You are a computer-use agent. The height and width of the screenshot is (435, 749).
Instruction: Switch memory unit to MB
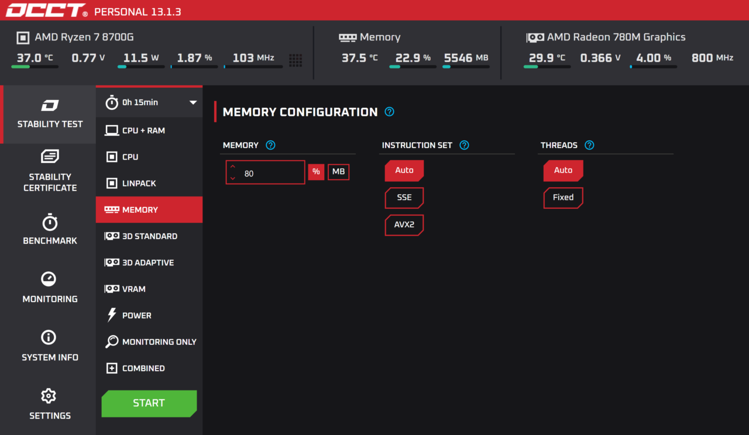(339, 172)
